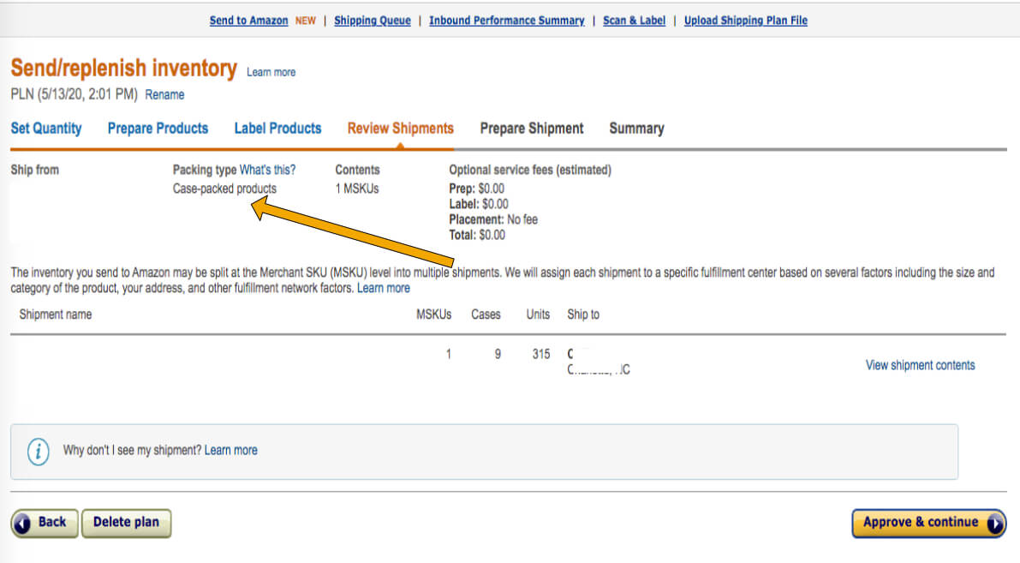
Task: Open the Upload Shipping Plan File page
Action: (x=745, y=20)
